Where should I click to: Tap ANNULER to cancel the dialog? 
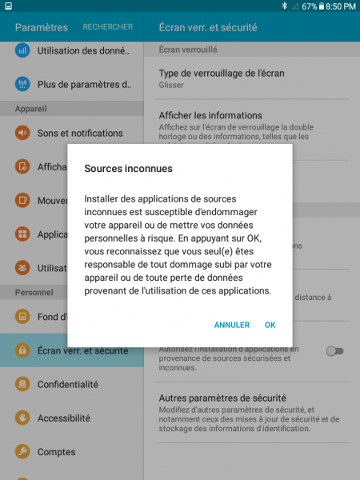pos(232,325)
